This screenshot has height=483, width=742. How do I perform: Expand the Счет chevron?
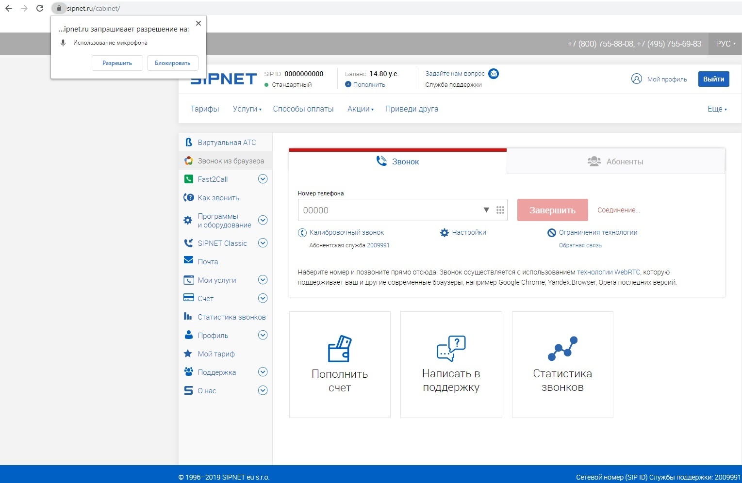click(263, 298)
